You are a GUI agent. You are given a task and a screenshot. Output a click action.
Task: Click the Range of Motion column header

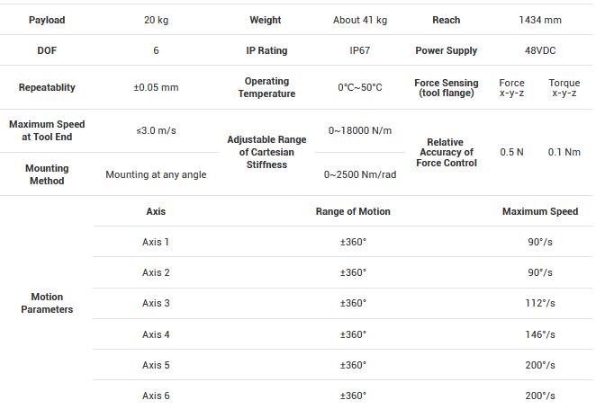click(x=353, y=212)
